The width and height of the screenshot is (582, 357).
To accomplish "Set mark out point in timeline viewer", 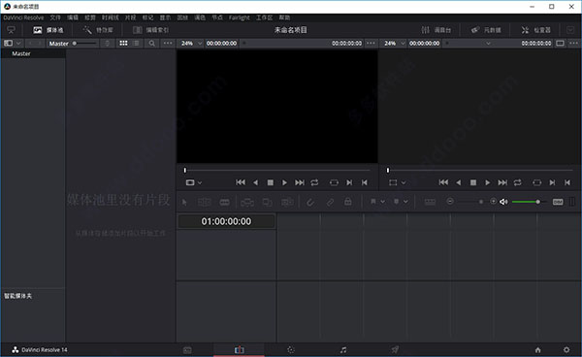I will [x=567, y=182].
